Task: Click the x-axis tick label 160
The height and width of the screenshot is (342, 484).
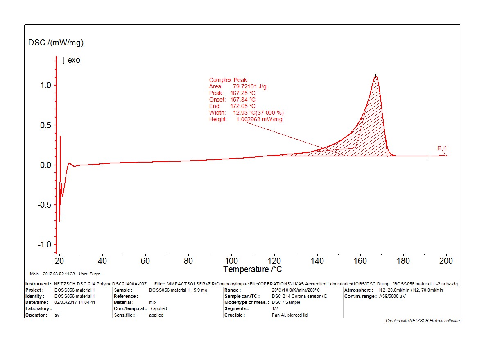Action: (x=360, y=261)
